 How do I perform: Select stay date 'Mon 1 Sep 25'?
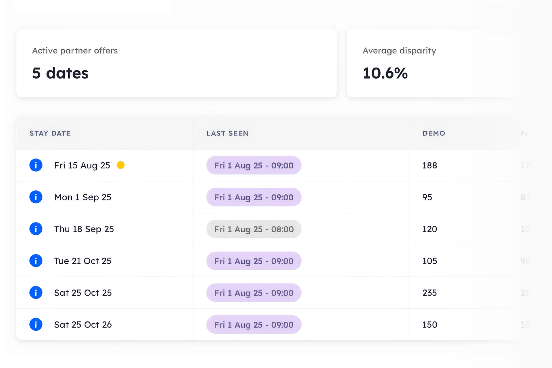[83, 197]
